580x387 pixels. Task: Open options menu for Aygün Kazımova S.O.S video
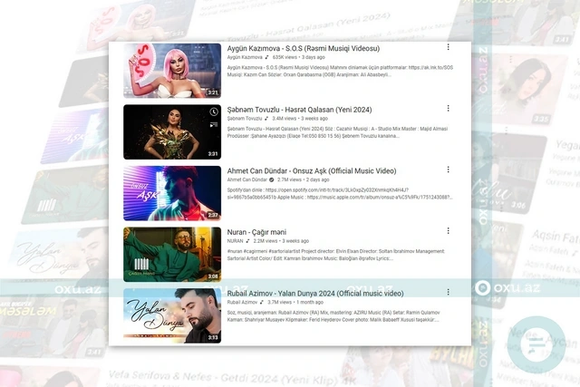[x=448, y=47]
